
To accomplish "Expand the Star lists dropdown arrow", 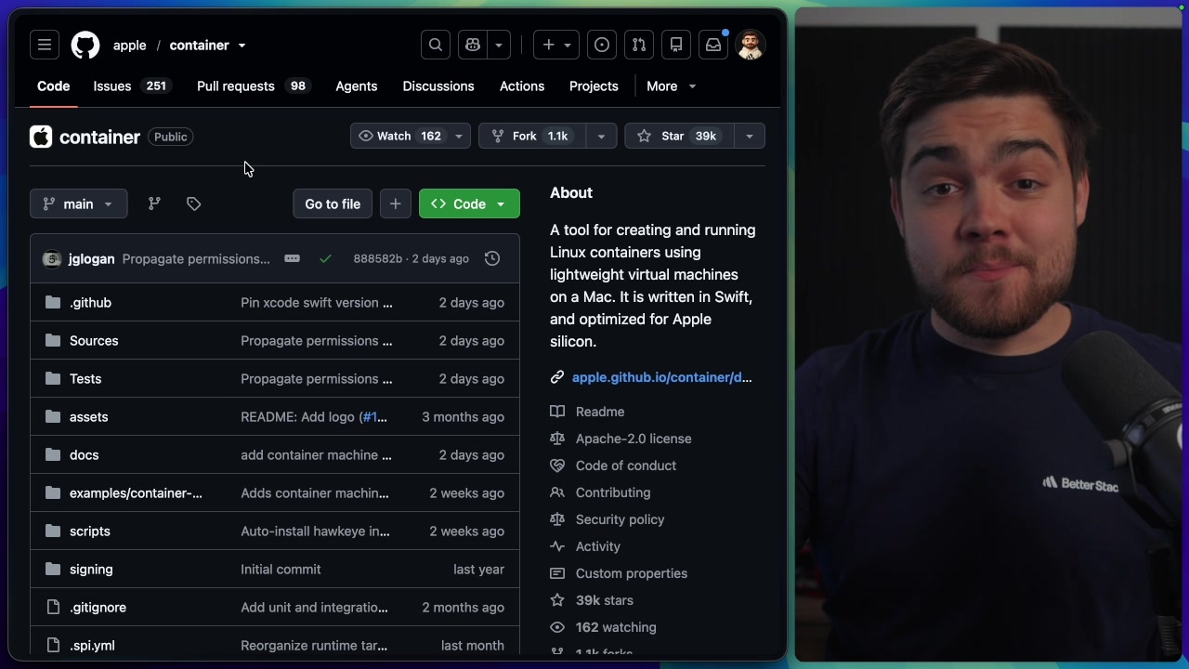I will click(x=749, y=136).
